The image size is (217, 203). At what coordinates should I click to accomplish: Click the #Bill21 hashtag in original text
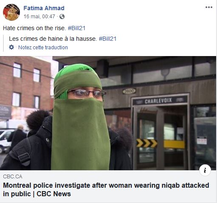[76, 28]
